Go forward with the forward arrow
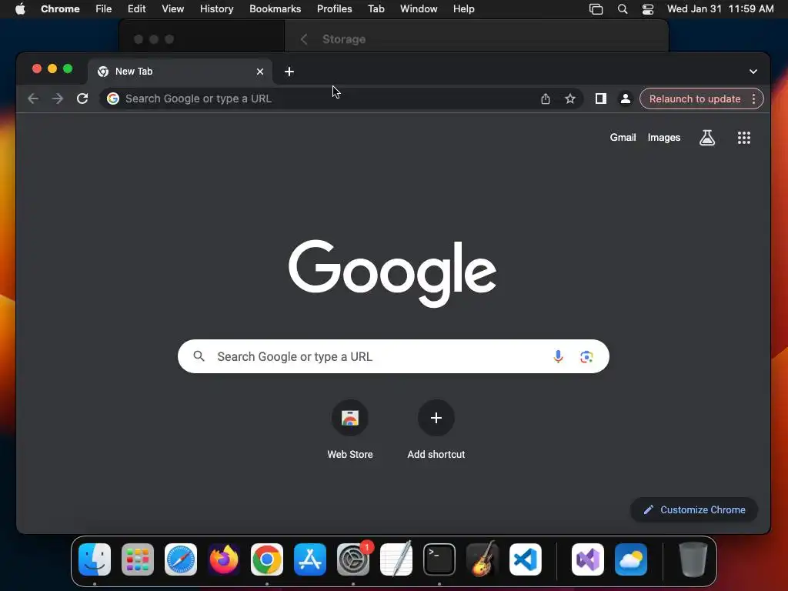788x591 pixels. [58, 98]
